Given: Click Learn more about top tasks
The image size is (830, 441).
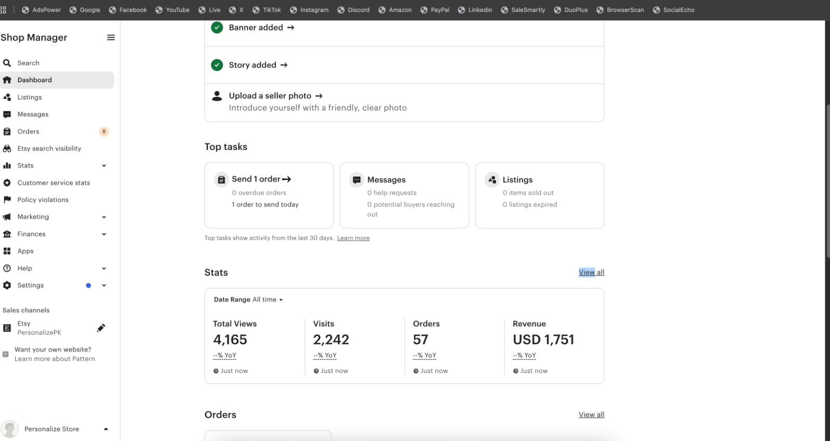Looking at the screenshot, I should click(x=353, y=238).
